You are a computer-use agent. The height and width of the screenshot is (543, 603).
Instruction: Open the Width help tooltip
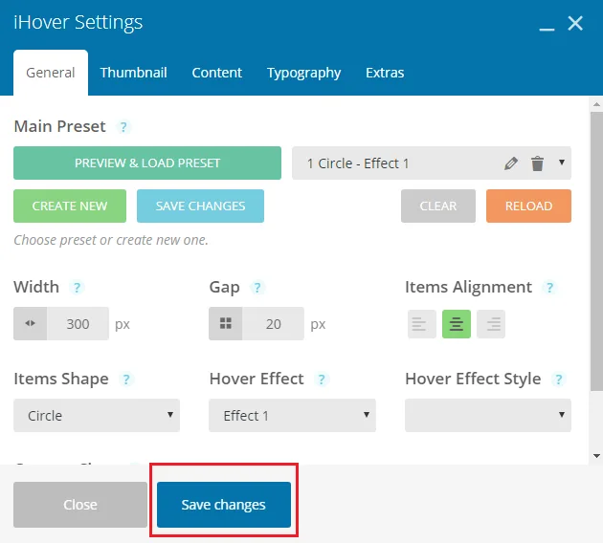[77, 287]
